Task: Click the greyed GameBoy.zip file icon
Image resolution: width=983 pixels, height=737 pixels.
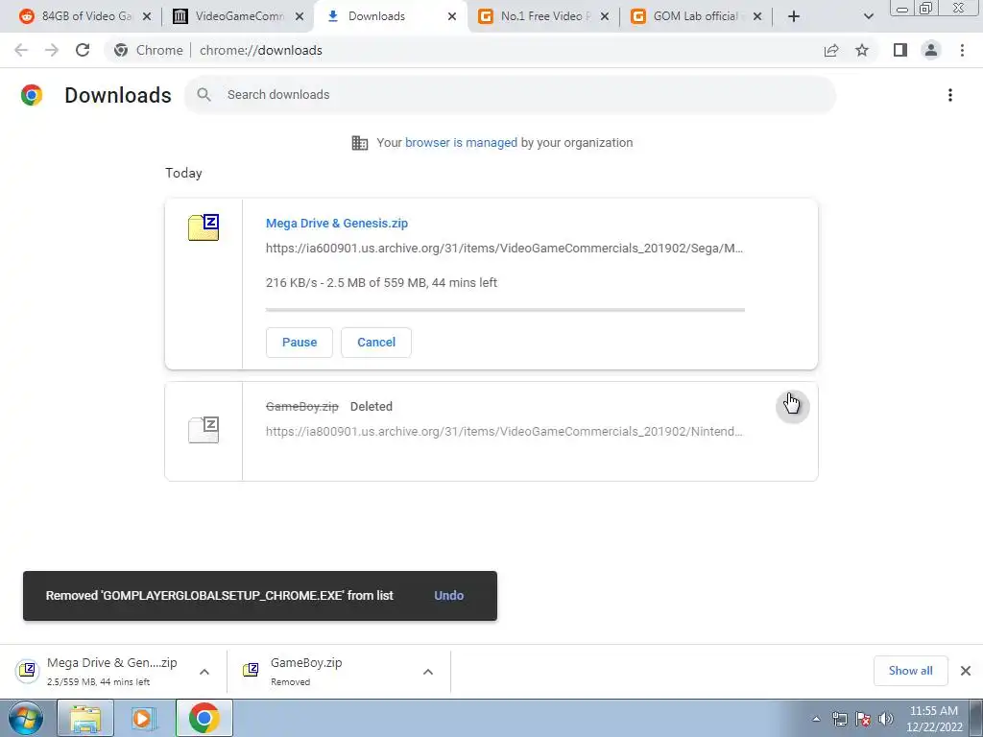Action: pyautogui.click(x=204, y=429)
